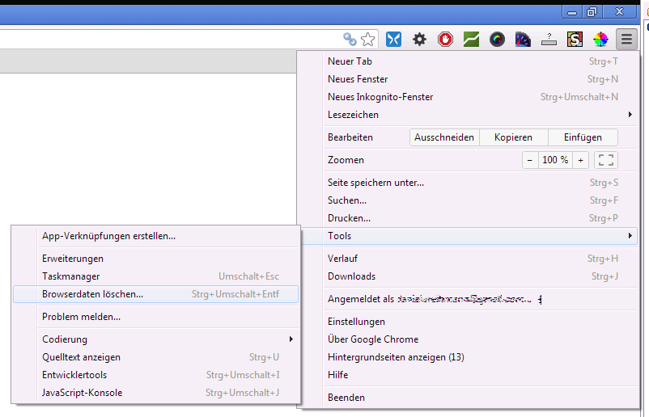Image resolution: width=649 pixels, height=417 pixels.
Task: Minimize the browser window
Action: [x=572, y=12]
